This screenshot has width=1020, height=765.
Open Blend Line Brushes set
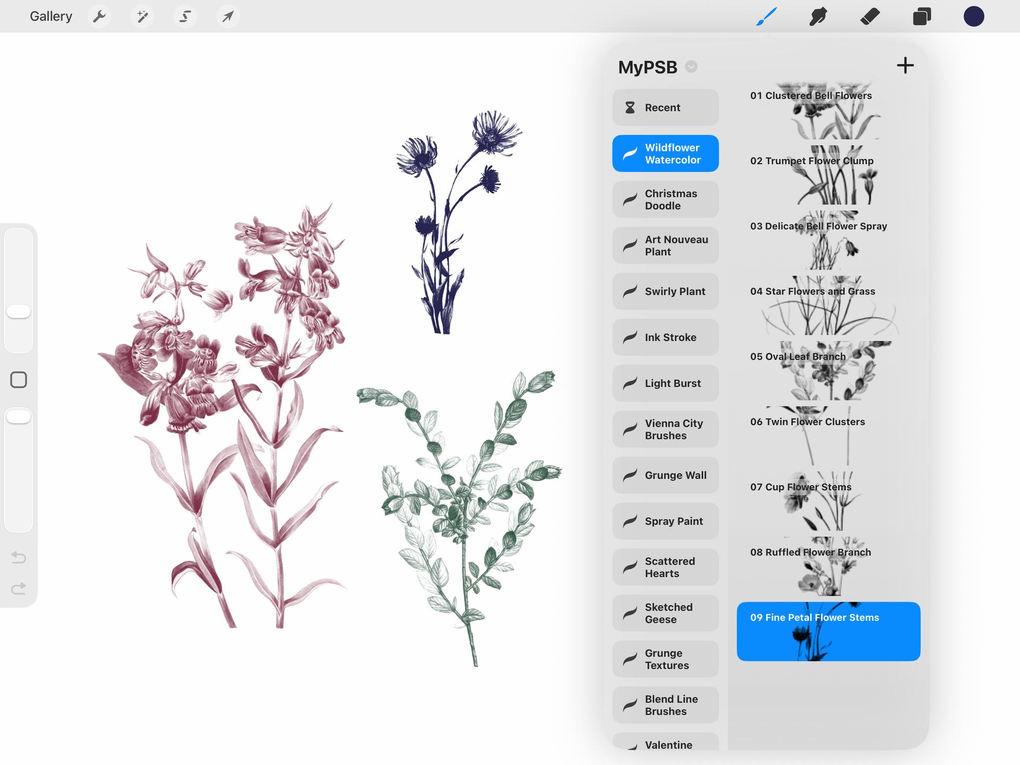click(665, 705)
